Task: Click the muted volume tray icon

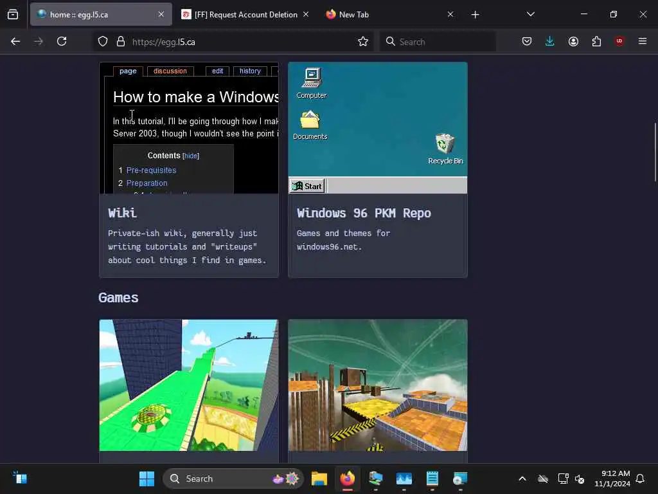Action: click(x=580, y=479)
